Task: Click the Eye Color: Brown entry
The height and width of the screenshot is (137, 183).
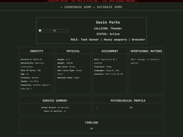Action: click(x=66, y=67)
